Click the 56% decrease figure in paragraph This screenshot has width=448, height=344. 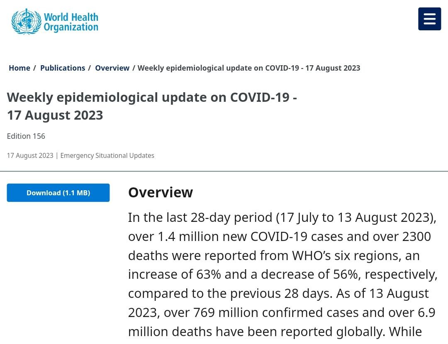point(346,275)
